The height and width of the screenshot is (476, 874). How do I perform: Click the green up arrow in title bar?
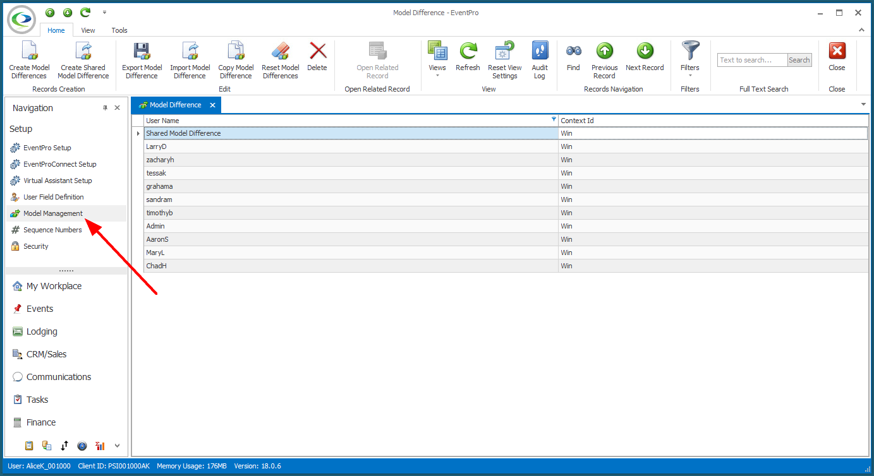(50, 13)
